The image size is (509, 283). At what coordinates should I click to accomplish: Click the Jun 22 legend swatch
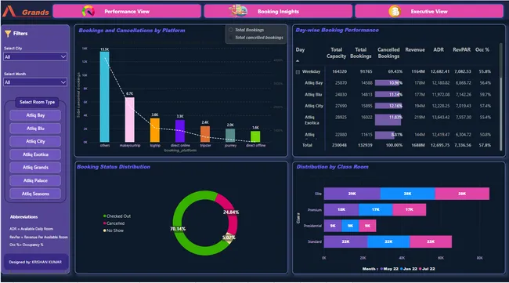(x=402, y=269)
